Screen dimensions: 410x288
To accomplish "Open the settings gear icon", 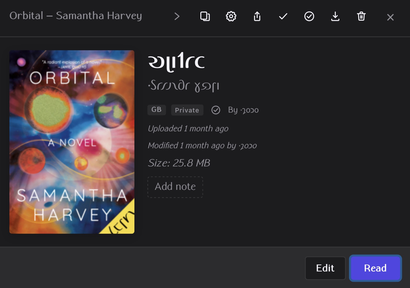I will point(231,16).
